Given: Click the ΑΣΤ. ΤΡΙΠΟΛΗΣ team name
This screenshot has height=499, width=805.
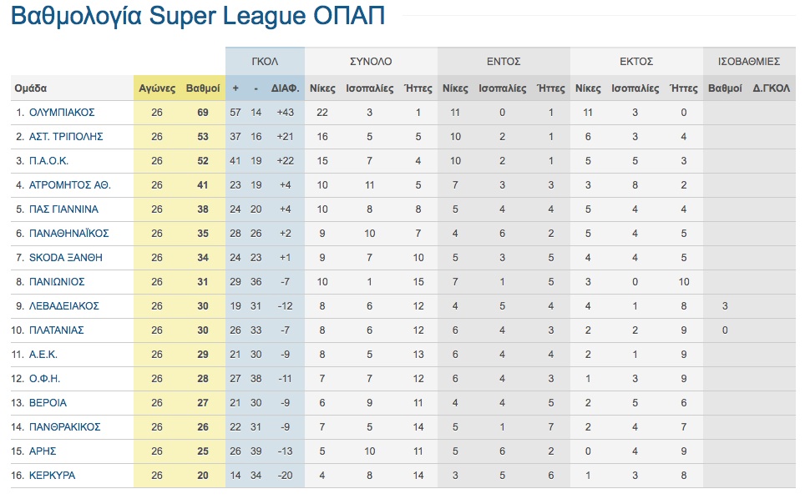Looking at the screenshot, I should click(67, 136).
